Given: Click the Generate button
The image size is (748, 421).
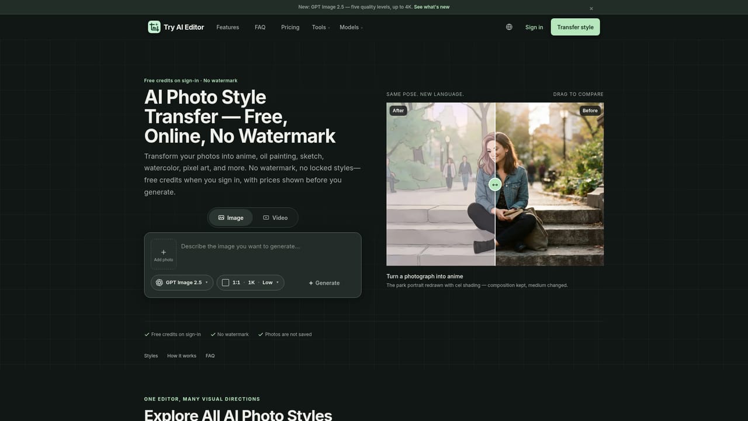Looking at the screenshot, I should coord(324,283).
